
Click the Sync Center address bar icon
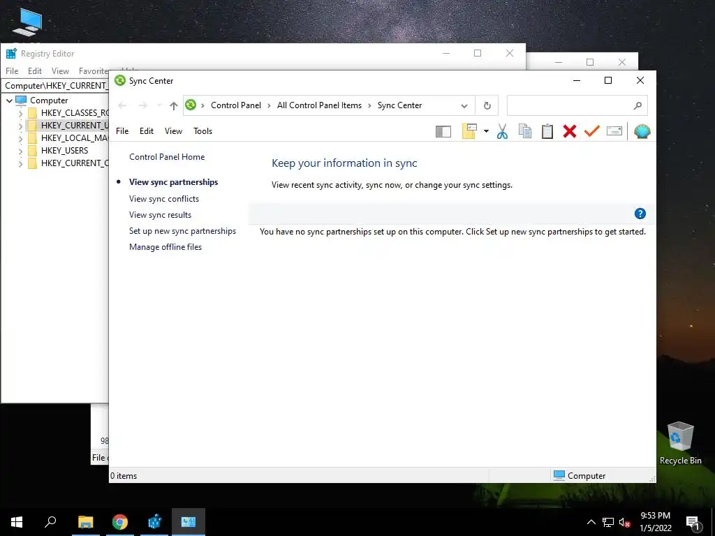click(x=191, y=105)
